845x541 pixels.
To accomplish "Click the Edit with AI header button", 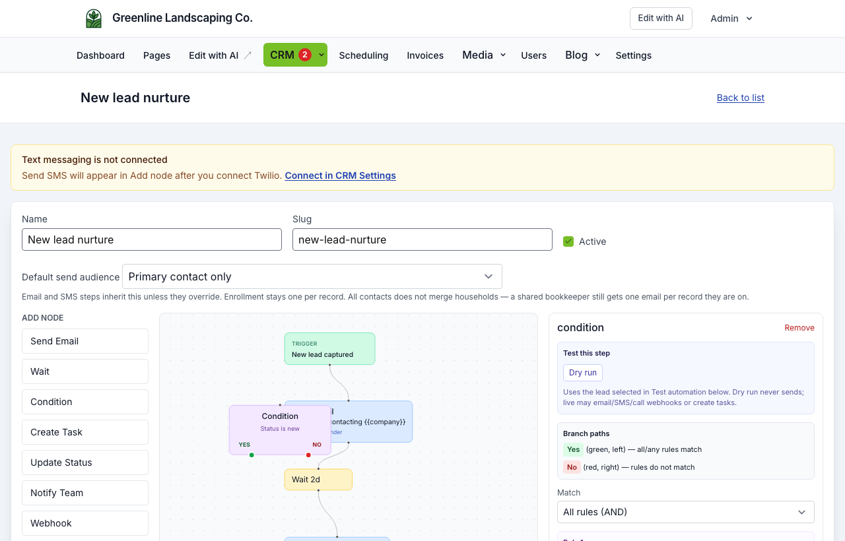I will [x=661, y=18].
